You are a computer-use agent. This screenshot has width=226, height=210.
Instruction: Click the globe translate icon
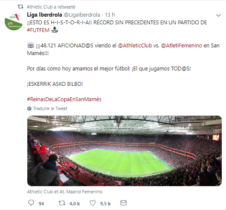click(29, 108)
